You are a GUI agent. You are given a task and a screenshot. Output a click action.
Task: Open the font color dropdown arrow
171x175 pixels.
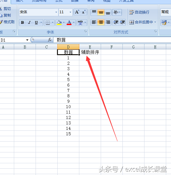click(74, 23)
